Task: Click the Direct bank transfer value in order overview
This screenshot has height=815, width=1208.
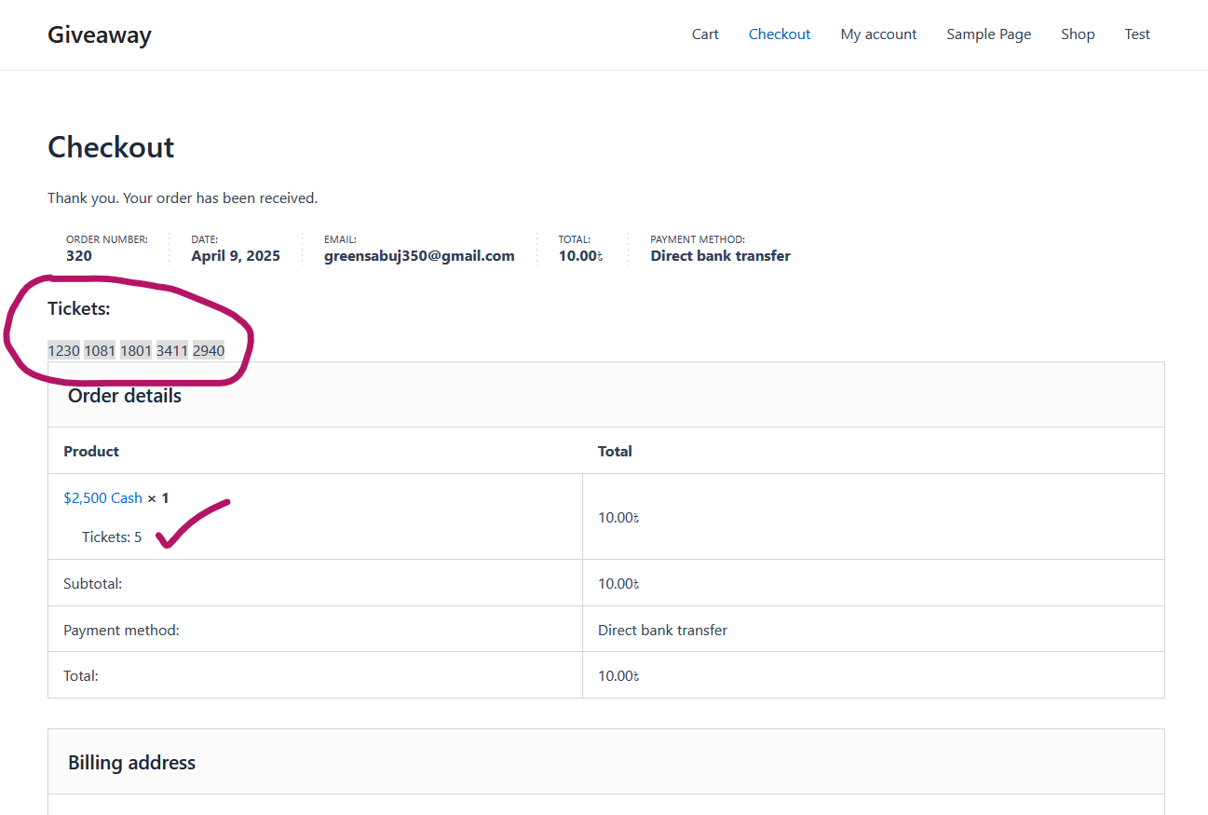Action: [720, 256]
